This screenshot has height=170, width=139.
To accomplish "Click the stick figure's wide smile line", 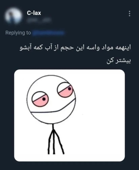I will coord(53,107).
